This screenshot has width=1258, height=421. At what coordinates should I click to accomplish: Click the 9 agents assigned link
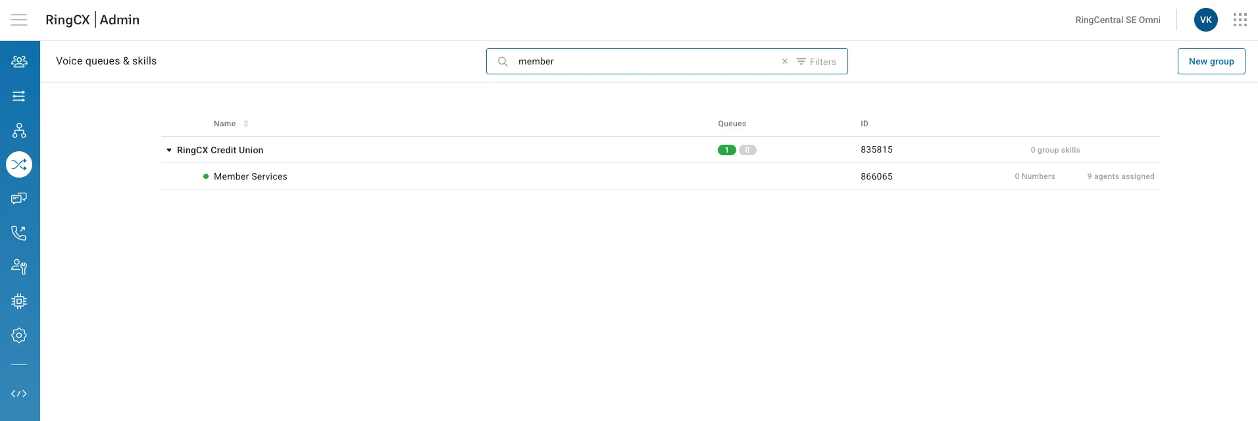pyautogui.click(x=1120, y=176)
